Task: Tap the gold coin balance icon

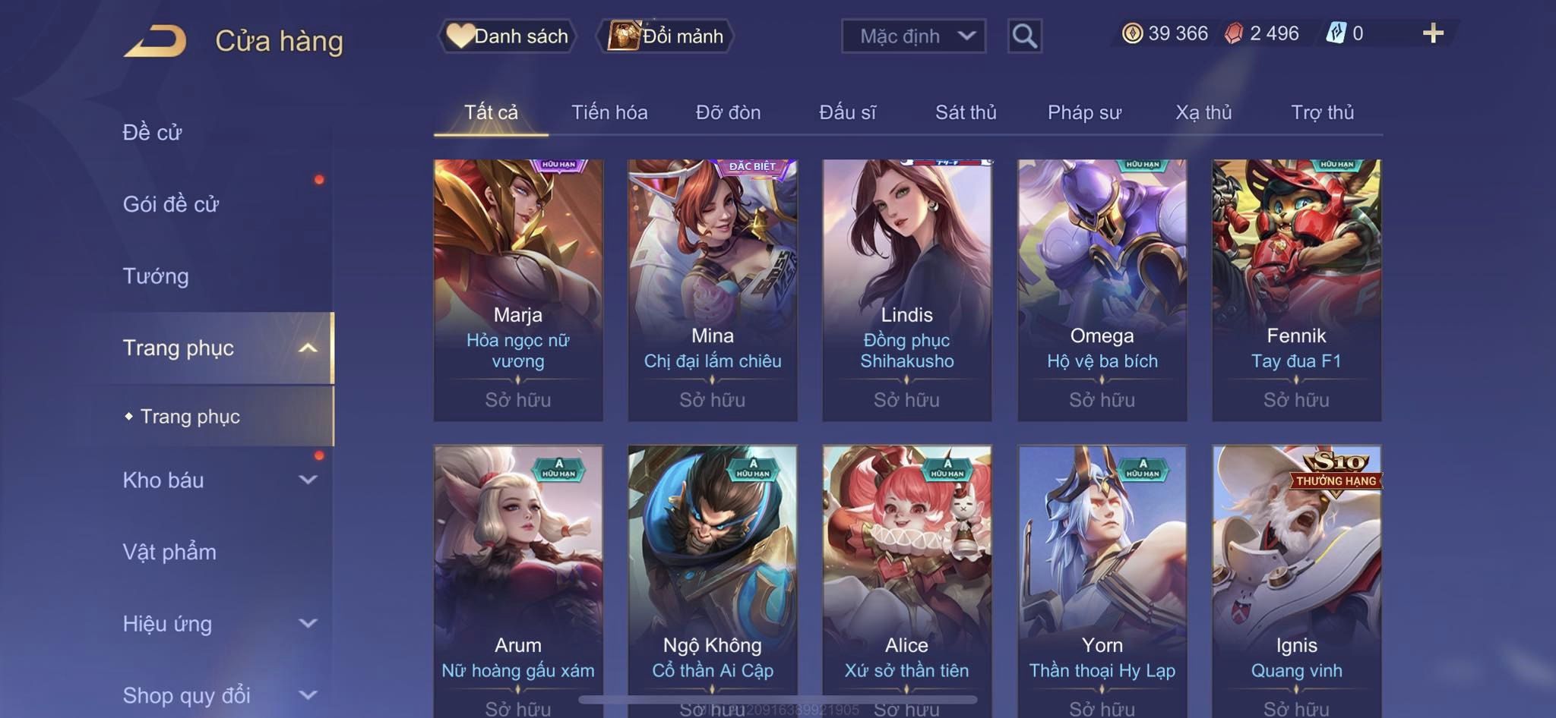Action: point(1132,33)
